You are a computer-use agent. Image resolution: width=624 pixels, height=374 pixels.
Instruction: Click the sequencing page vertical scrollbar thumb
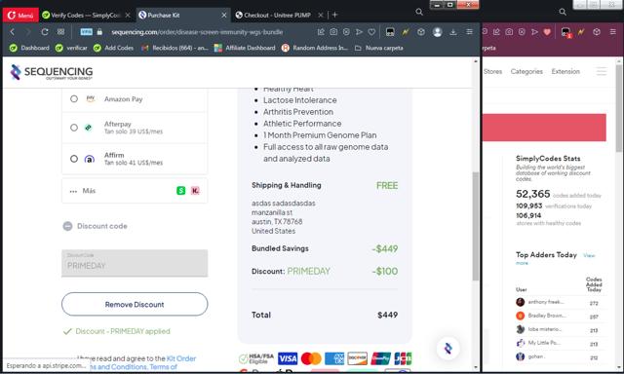point(476,227)
